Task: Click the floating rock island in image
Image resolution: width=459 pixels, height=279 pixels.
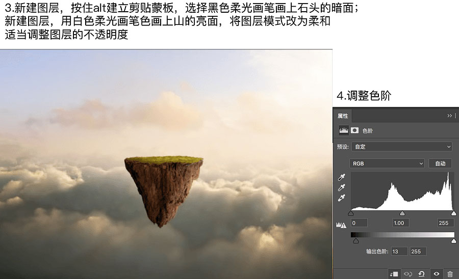Action: coord(162,186)
